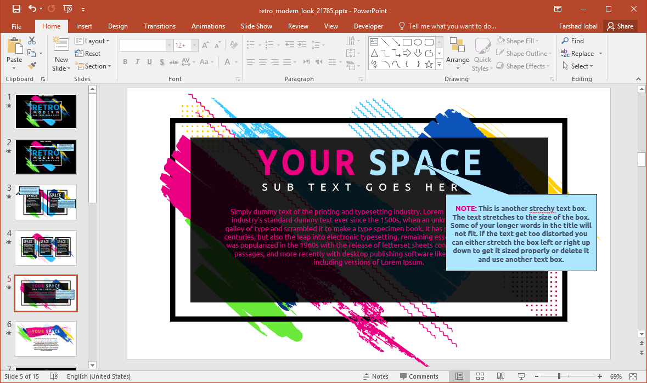This screenshot has height=383, width=647.
Task: Open Ribbon Display Options
Action: point(558,9)
